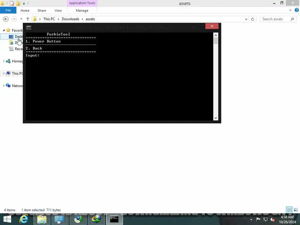Go up one folder level

28,19
